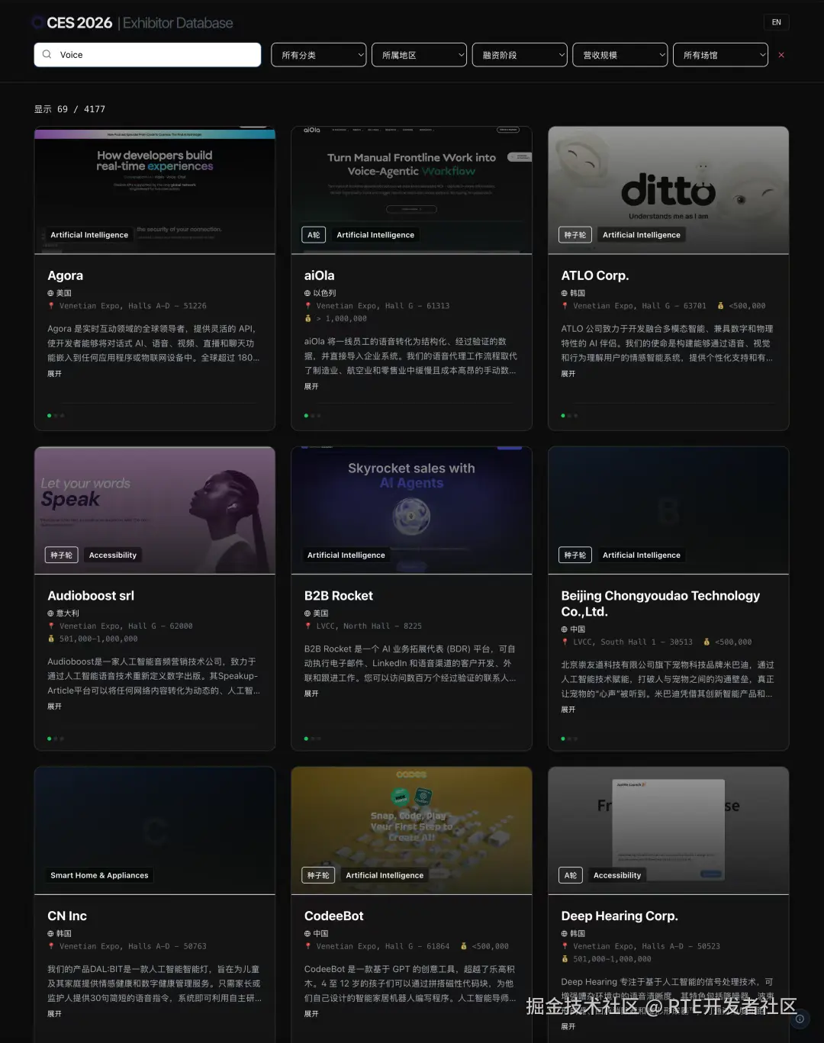Click the Agora card's green page dots
The height and width of the screenshot is (1043, 824).
tap(56, 416)
